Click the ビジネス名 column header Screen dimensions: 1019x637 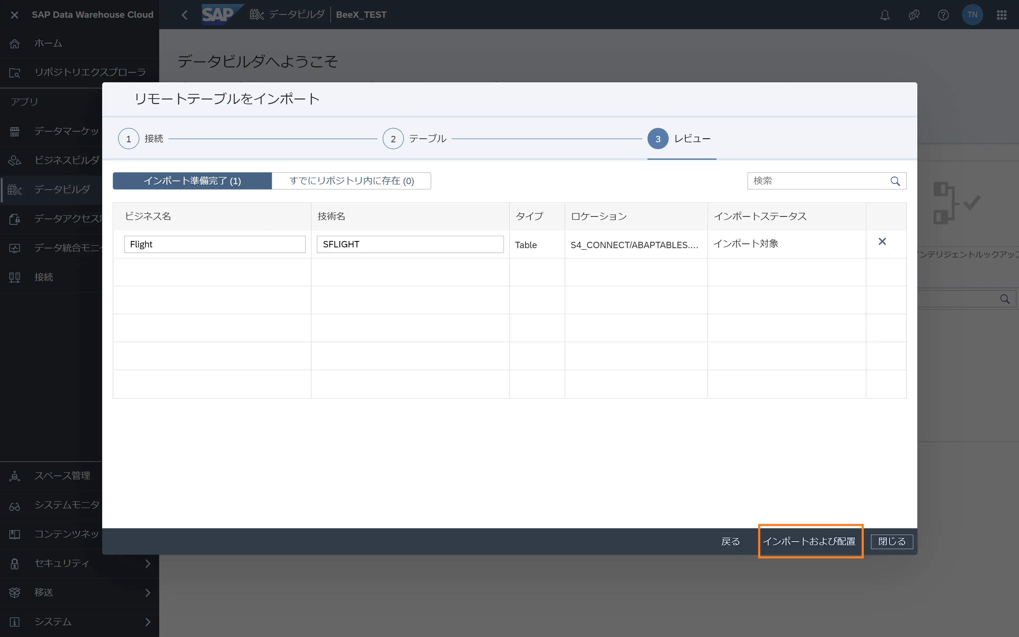[212, 217]
